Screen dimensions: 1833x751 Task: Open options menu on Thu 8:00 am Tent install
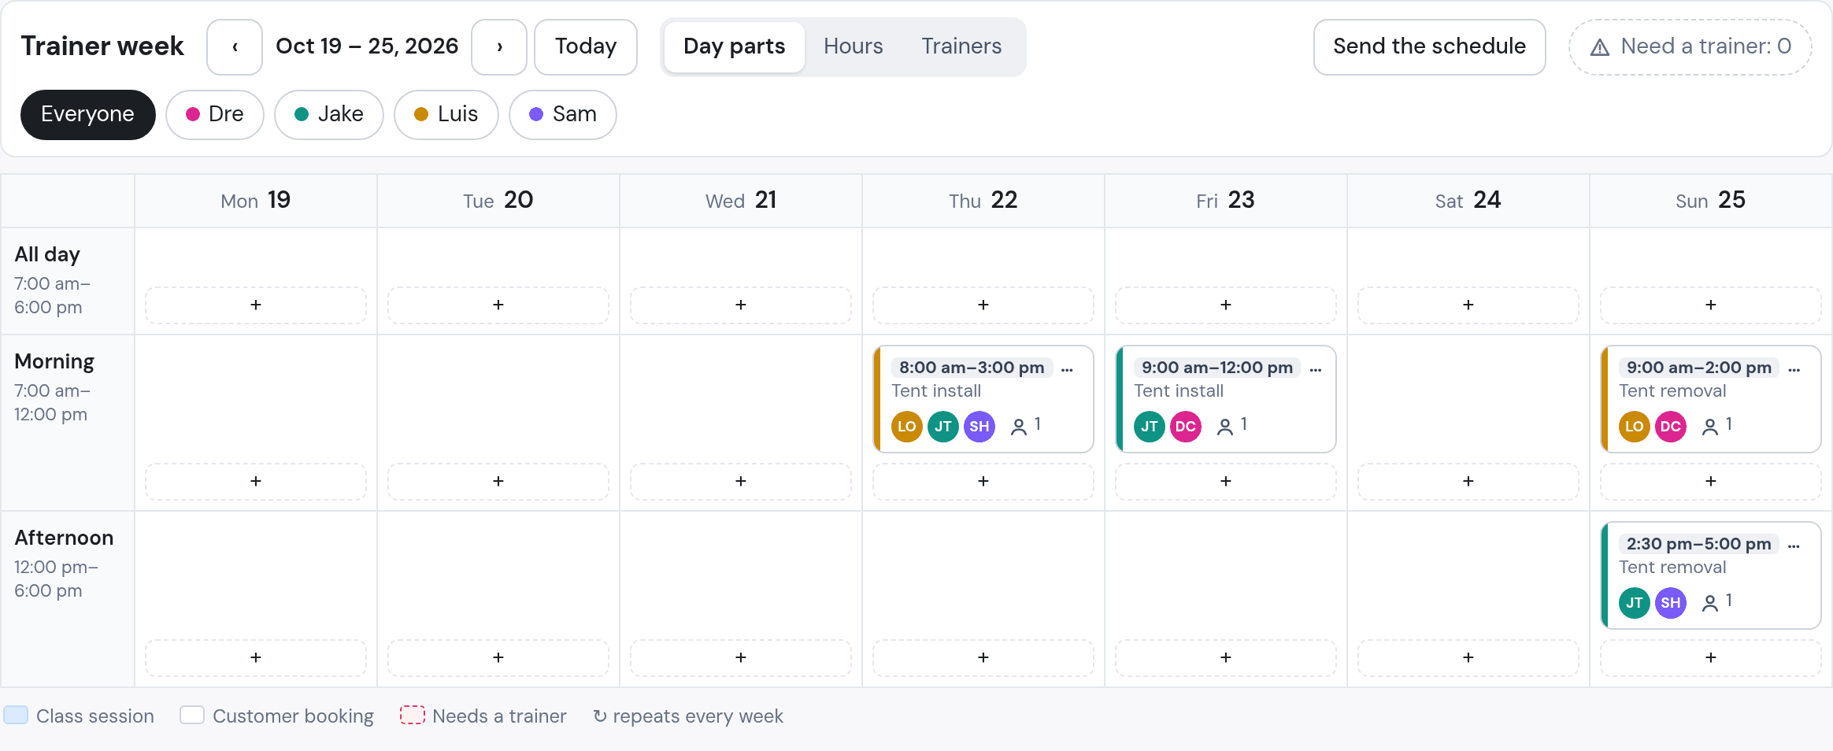click(1067, 368)
